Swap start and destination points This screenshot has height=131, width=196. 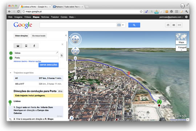click(x=62, y=55)
